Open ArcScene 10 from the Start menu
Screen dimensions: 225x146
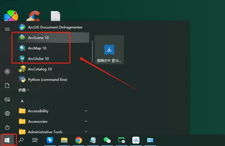click(53, 38)
